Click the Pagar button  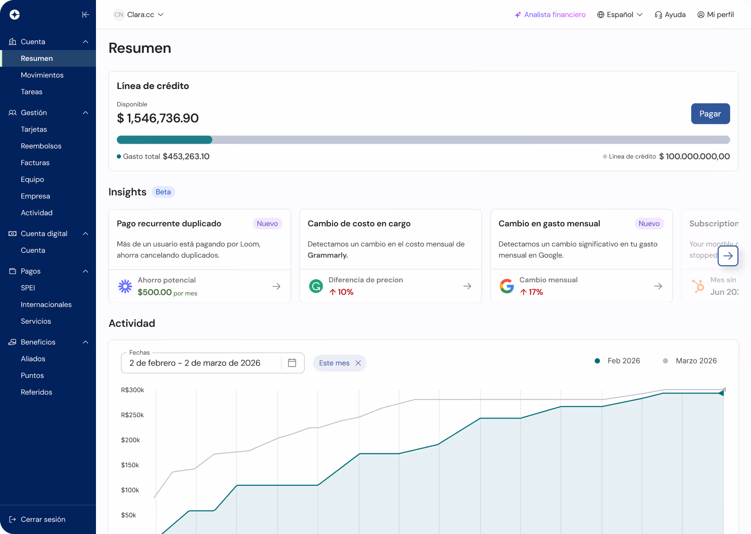click(710, 114)
